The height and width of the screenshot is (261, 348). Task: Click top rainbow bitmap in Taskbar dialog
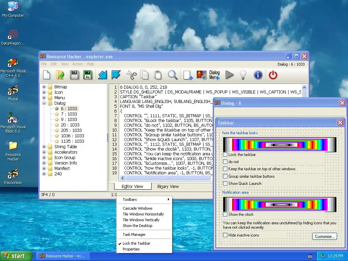click(280, 144)
